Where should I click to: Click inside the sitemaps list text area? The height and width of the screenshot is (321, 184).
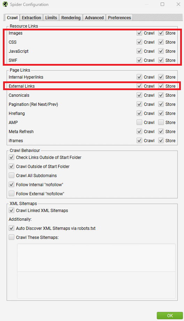[97, 257]
